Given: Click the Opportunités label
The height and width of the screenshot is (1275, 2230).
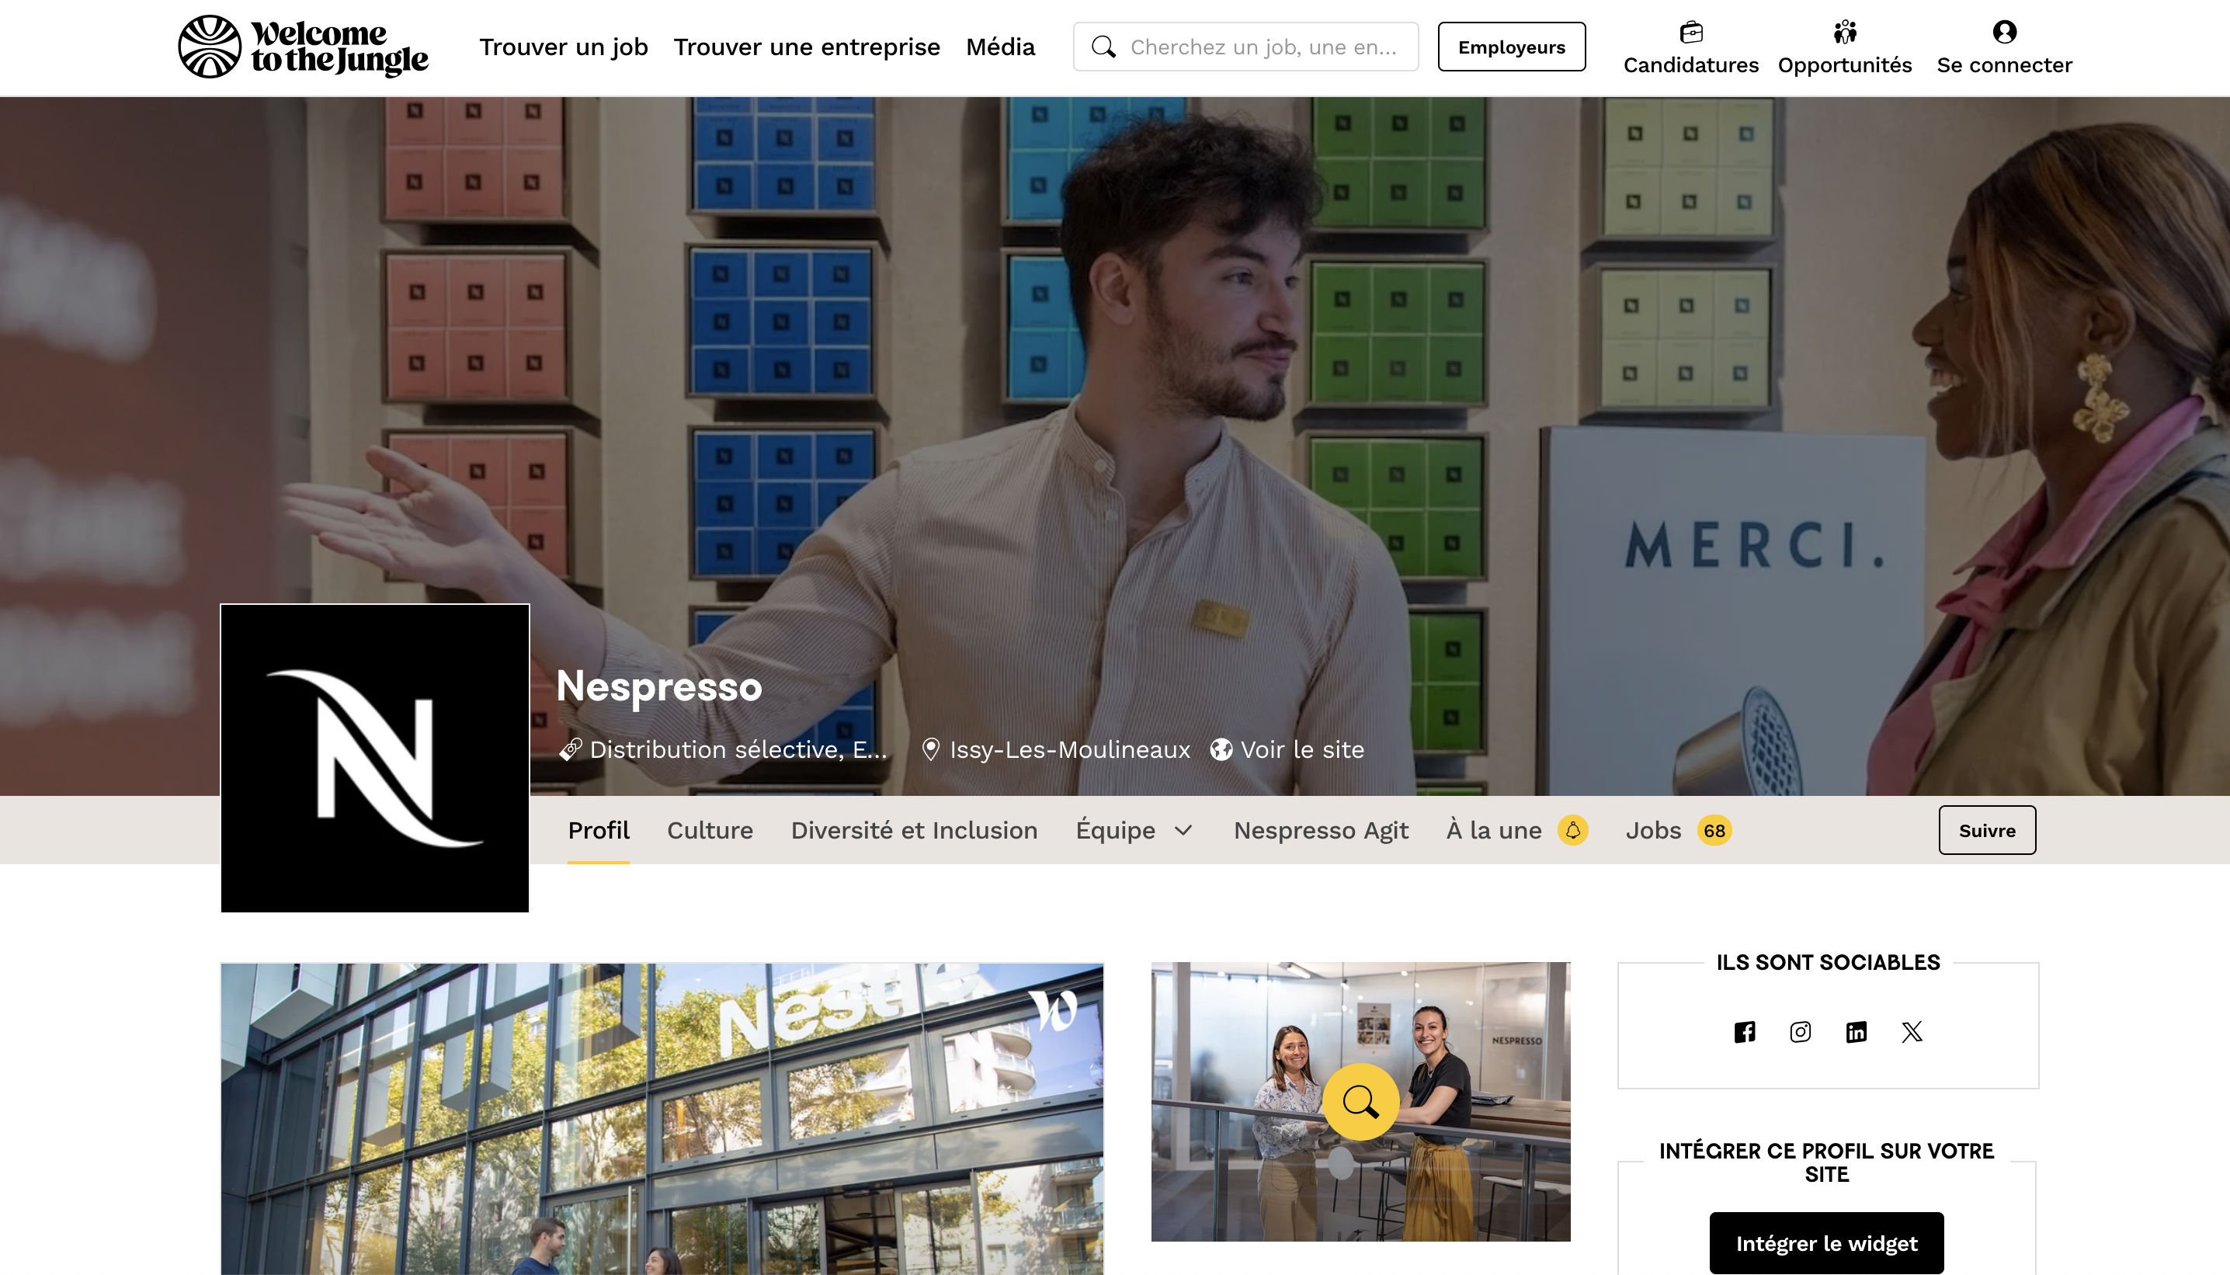Looking at the screenshot, I should (1845, 66).
